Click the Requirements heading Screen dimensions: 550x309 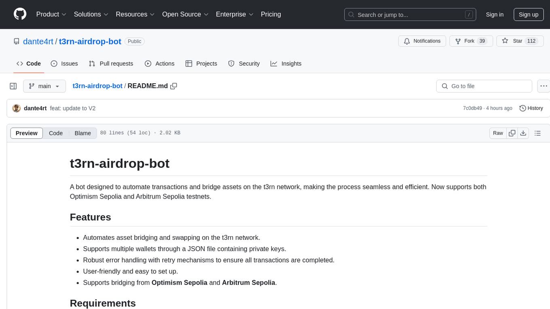point(103,303)
